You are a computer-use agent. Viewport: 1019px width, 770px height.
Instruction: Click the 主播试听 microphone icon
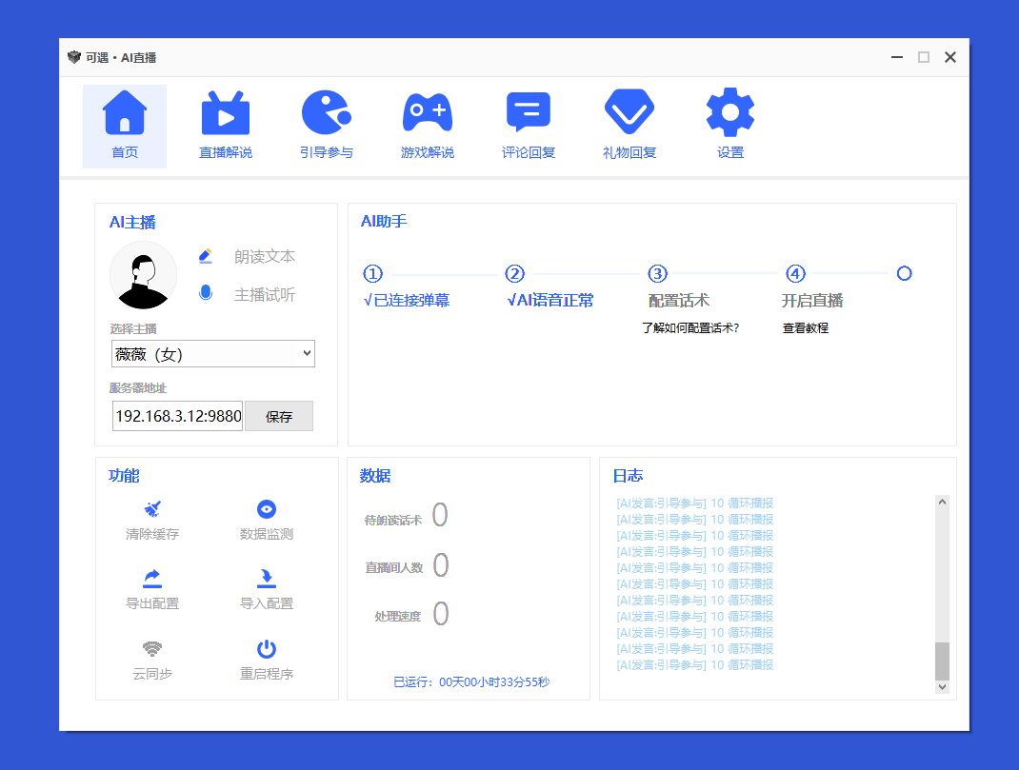pos(204,294)
